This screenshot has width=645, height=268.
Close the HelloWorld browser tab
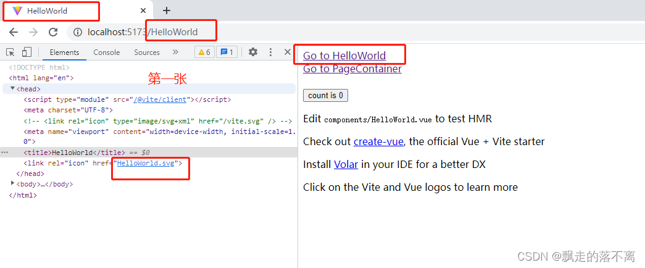click(143, 10)
